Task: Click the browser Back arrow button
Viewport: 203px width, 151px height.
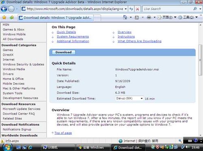Action: point(4,9)
